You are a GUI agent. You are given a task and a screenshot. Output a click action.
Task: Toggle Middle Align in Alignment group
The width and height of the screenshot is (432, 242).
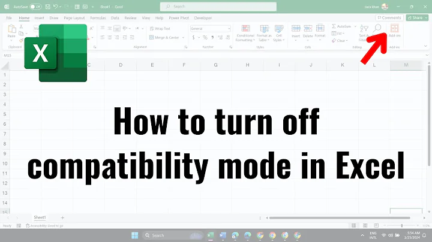(x=110, y=28)
